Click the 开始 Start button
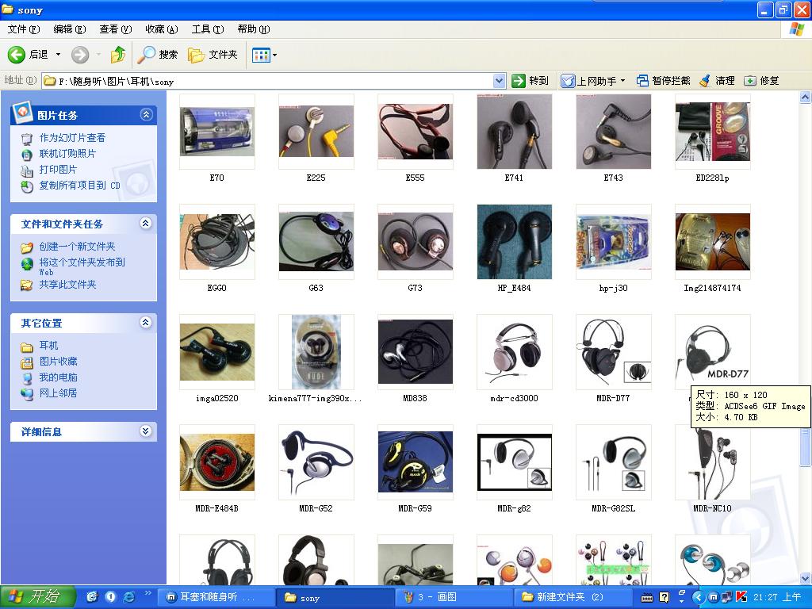This screenshot has height=609, width=812. (x=38, y=597)
